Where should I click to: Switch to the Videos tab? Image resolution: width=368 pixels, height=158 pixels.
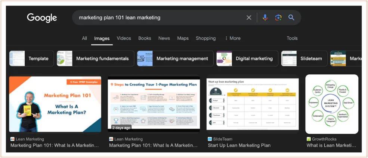pos(124,38)
